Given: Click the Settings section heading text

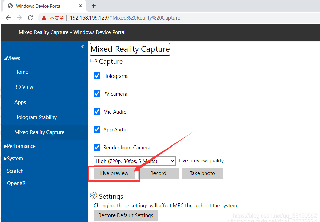Looking at the screenshot, I should (x=111, y=196).
